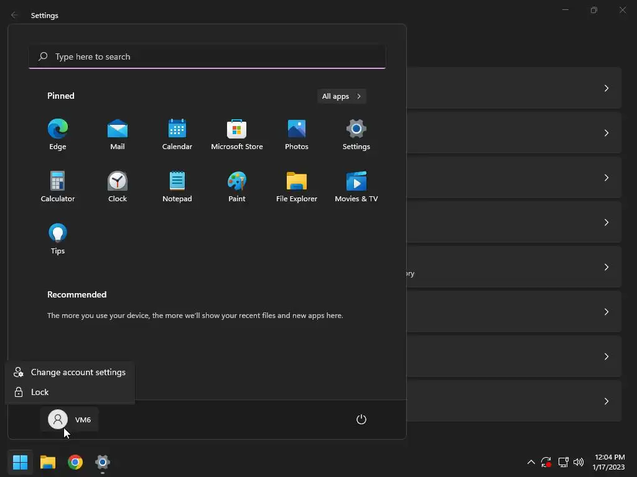Open the All apps list
The height and width of the screenshot is (477, 637).
pyautogui.click(x=342, y=96)
